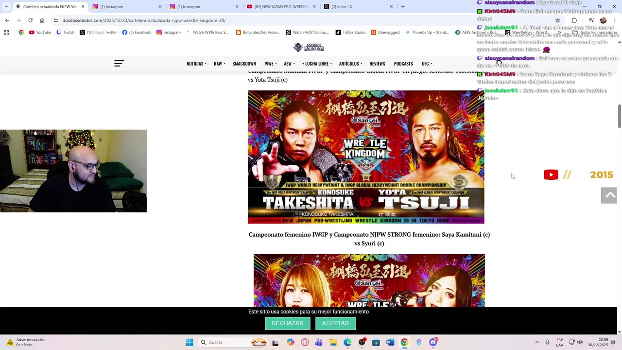
Task: Open Microsoft Teams from the taskbar
Action: (x=319, y=342)
